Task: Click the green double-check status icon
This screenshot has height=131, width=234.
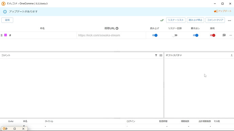Action: pyautogui.click(x=162, y=20)
